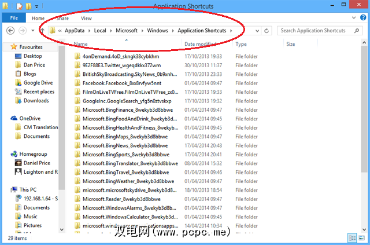The height and width of the screenshot is (245, 370).
Task: Open the File ribbon tab
Action: tap(14, 18)
